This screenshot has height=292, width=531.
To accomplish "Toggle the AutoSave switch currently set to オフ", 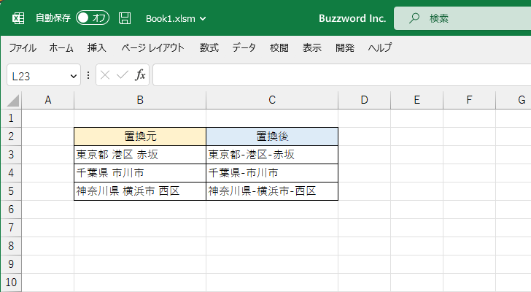I will (93, 18).
